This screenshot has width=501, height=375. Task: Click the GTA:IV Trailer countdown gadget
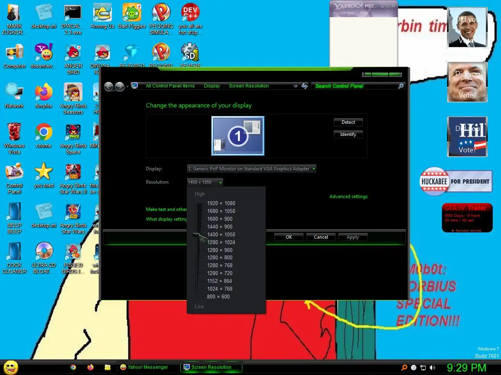(x=467, y=218)
